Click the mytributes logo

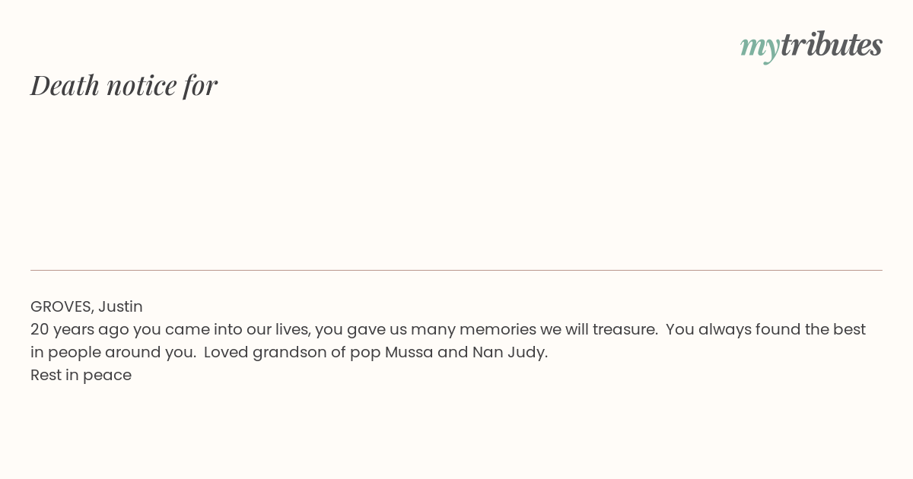(x=811, y=46)
